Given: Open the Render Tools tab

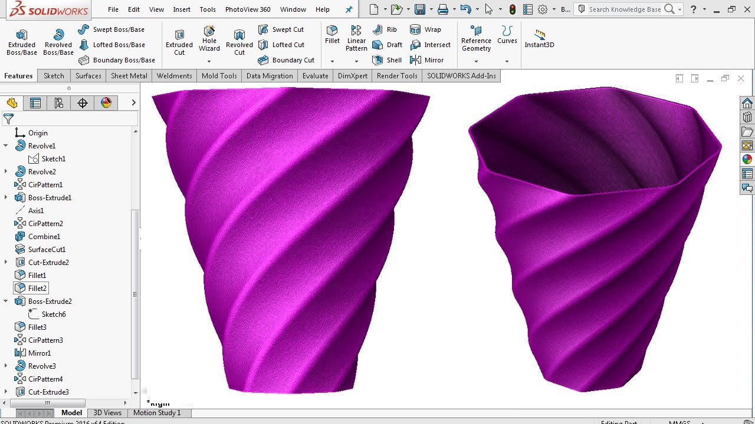Looking at the screenshot, I should 397,76.
